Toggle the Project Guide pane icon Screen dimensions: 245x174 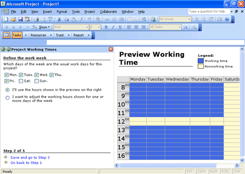coord(7,35)
